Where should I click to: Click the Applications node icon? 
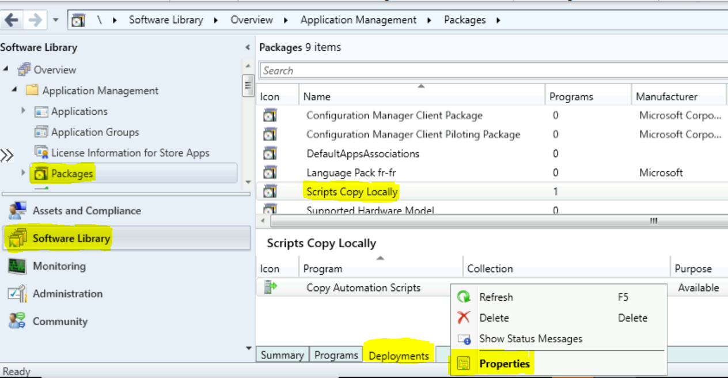tap(41, 111)
